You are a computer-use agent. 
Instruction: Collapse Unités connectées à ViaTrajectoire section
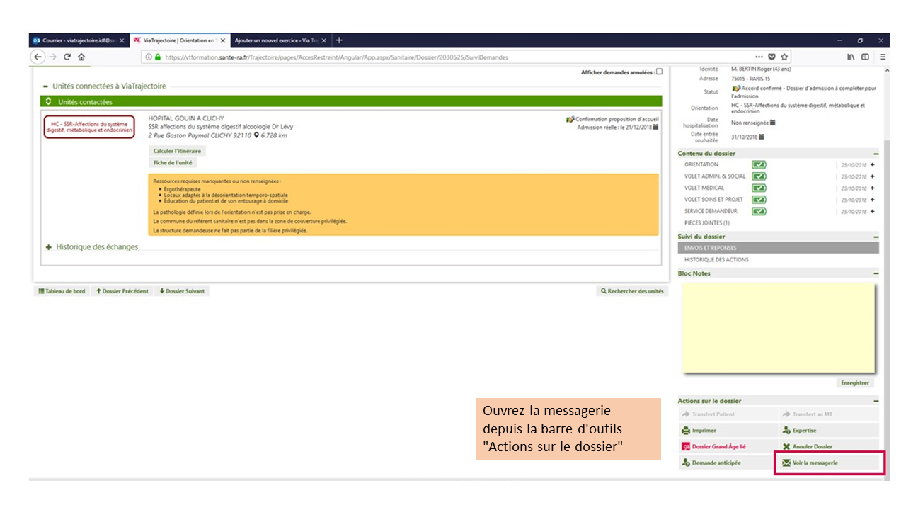tap(45, 86)
